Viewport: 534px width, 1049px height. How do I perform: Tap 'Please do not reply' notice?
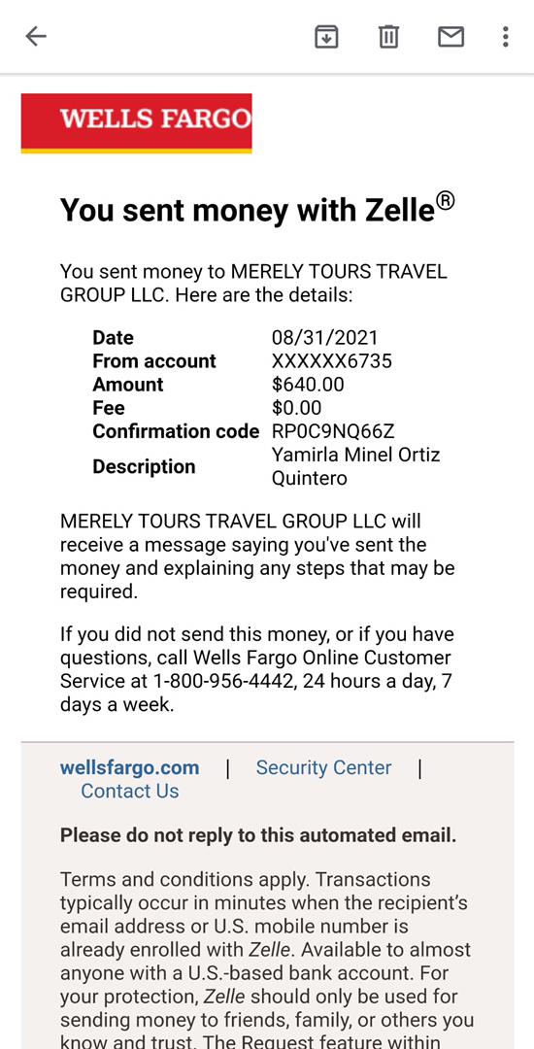point(258,835)
